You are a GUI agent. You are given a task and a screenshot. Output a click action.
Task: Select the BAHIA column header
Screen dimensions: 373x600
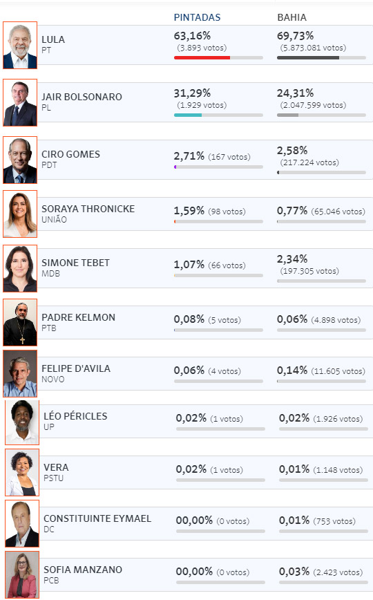coord(291,17)
